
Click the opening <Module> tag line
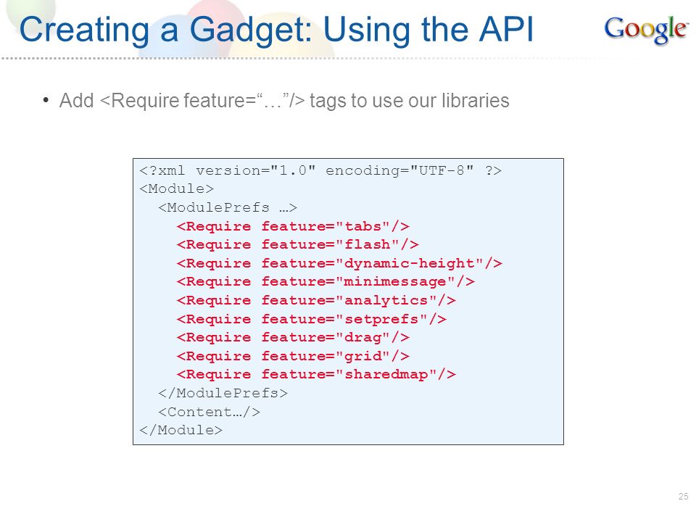click(176, 189)
